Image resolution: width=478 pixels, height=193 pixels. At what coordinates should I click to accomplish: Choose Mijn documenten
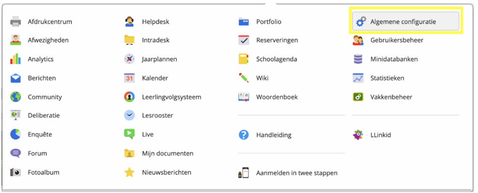168,153
